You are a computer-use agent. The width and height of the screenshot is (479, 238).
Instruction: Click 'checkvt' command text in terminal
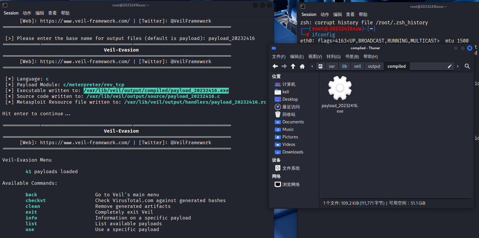click(36, 201)
